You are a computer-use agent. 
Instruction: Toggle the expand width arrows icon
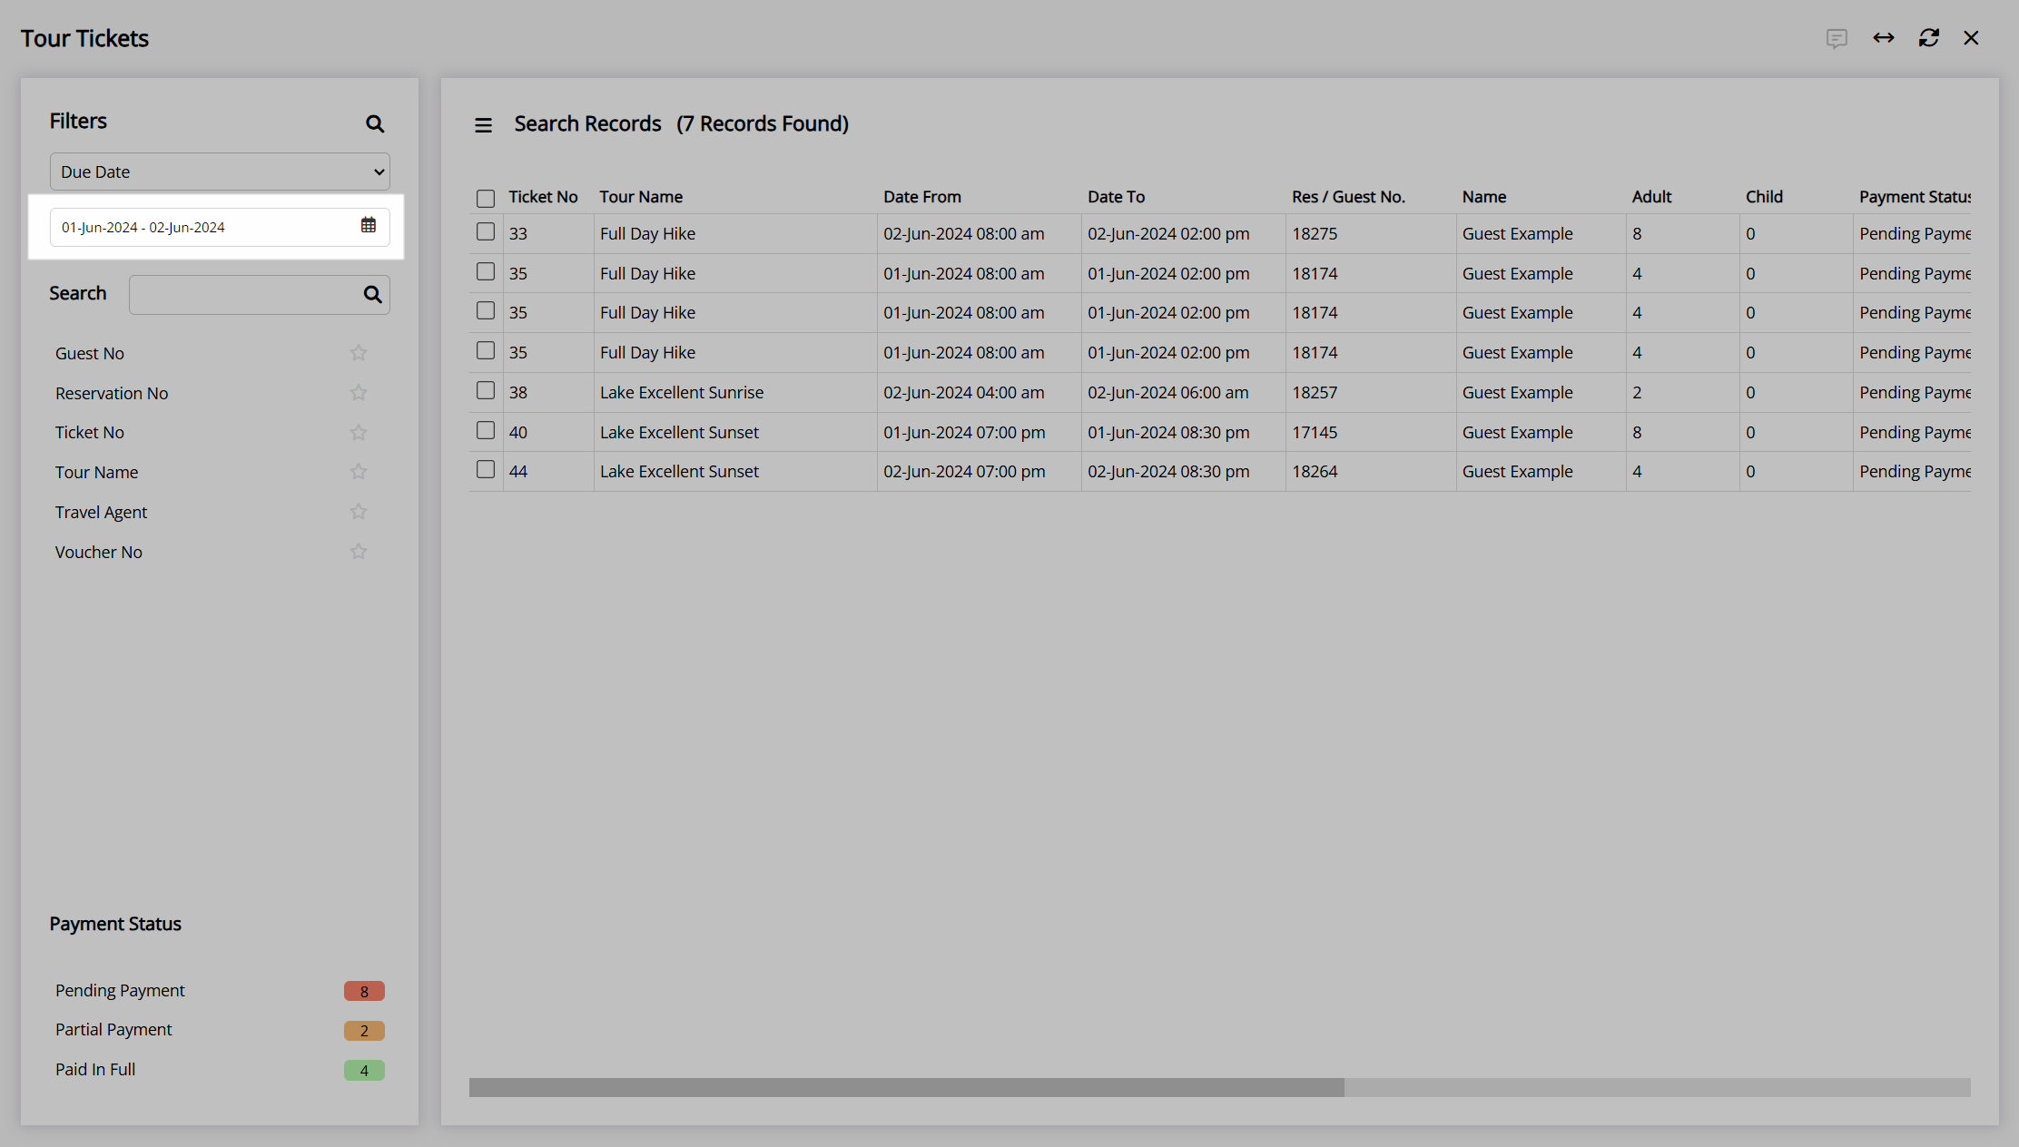click(x=1884, y=38)
